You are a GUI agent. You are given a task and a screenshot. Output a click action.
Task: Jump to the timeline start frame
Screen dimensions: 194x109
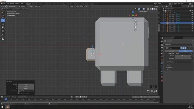[76, 97]
